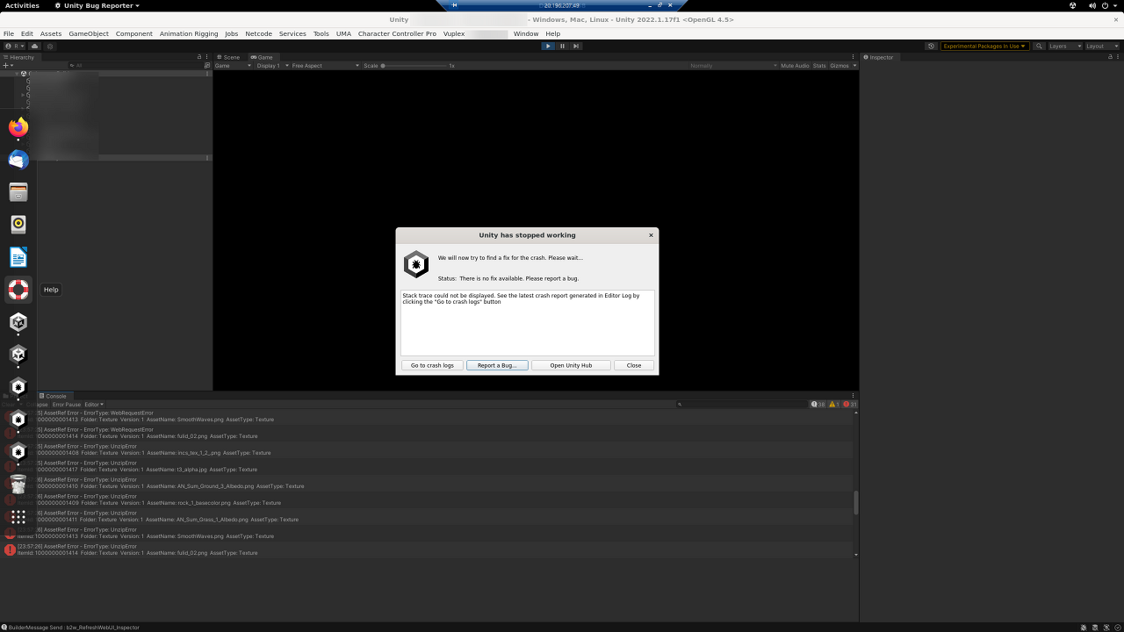Click the Console search field

(742, 405)
